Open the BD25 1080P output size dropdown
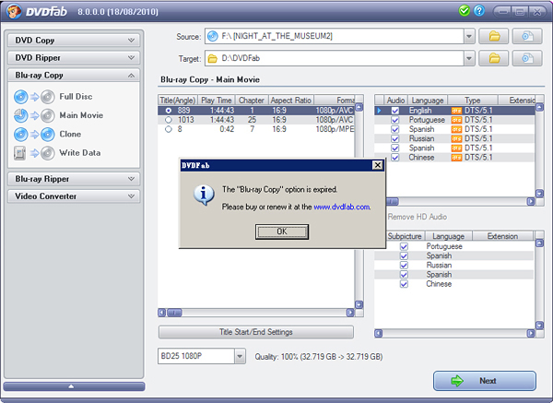The width and height of the screenshot is (553, 403). 240,356
